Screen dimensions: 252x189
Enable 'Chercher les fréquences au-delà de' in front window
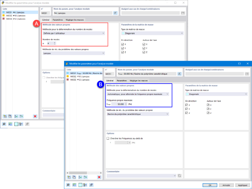pos(108,138)
